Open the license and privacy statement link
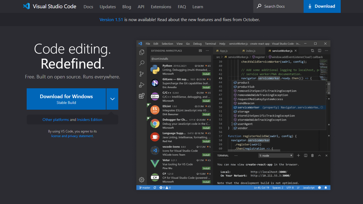The image size is (363, 204). 72,136
